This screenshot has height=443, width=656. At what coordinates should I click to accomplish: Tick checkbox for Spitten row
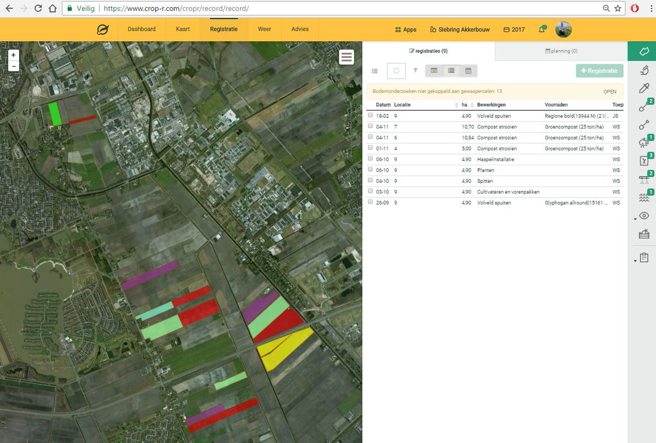tap(370, 180)
